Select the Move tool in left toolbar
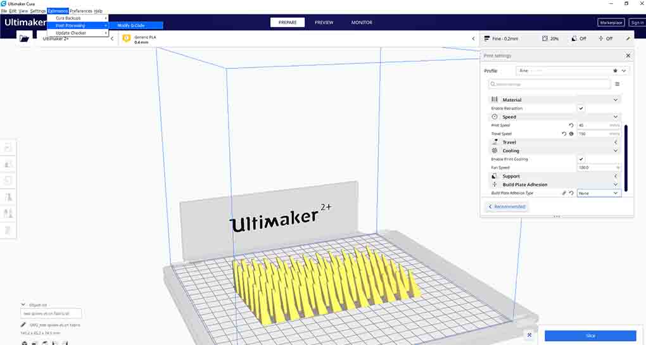This screenshot has height=345, width=646. [8, 147]
